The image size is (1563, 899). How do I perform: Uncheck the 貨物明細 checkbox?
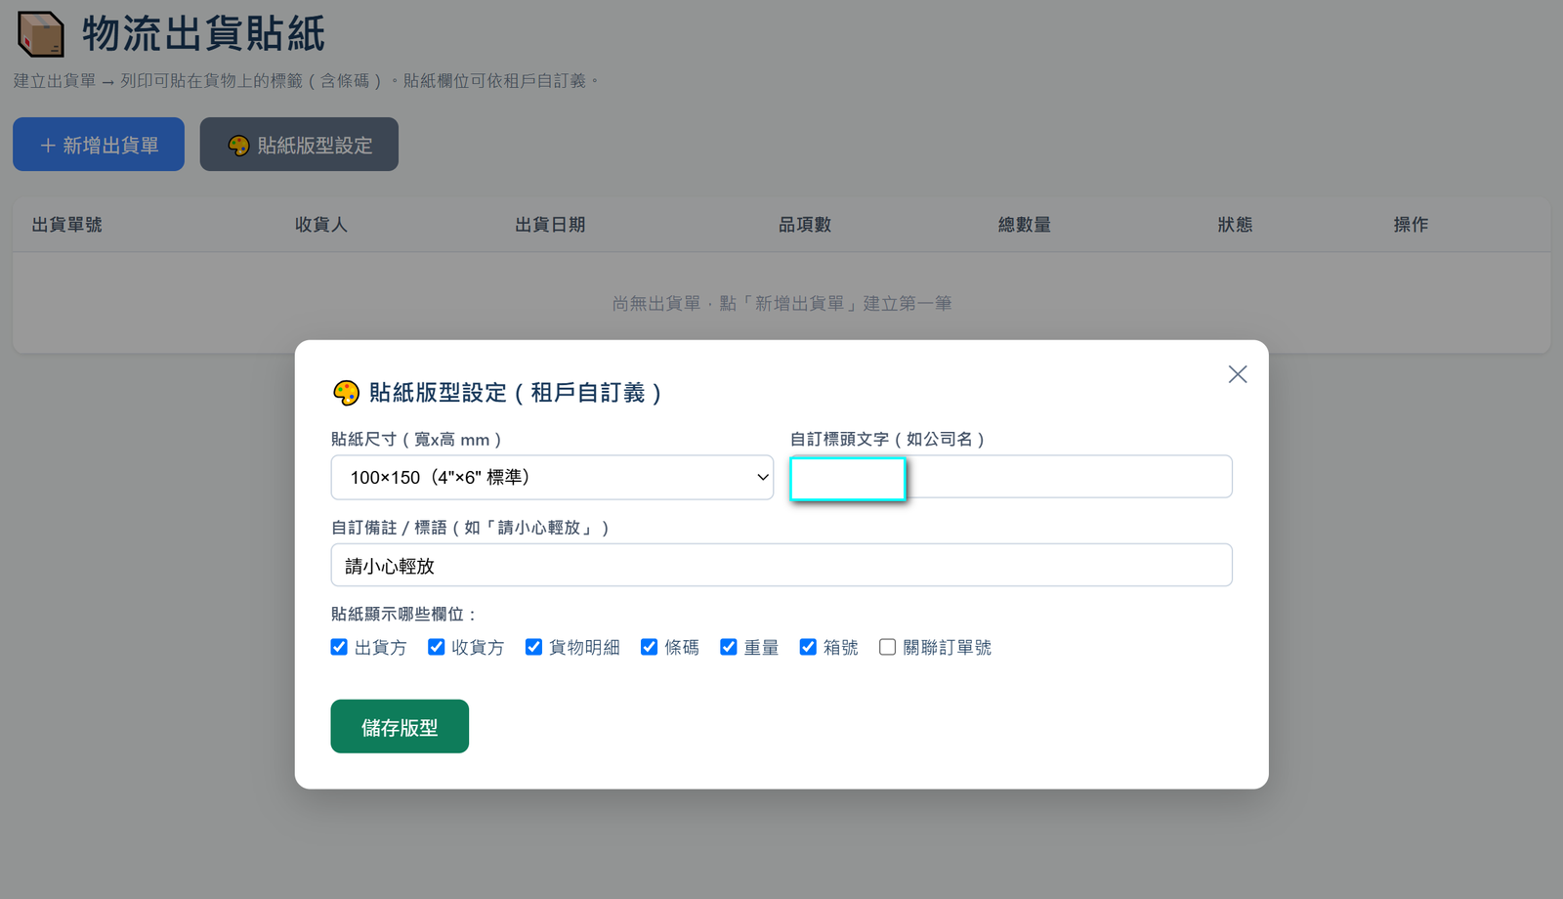(x=533, y=647)
